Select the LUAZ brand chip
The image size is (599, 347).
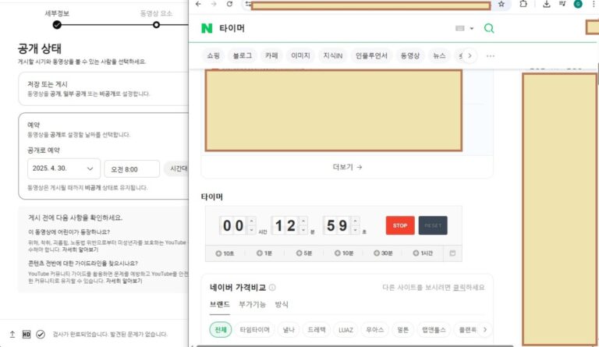coord(346,329)
